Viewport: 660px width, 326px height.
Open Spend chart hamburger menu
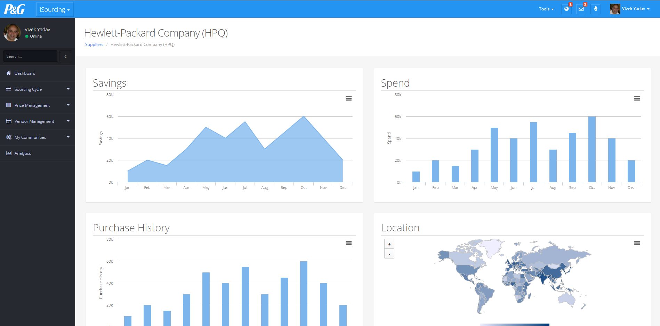click(637, 98)
